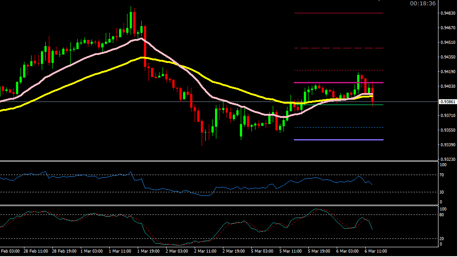The width and height of the screenshot is (458, 257).
Task: Click the 5 Mar 19:00 time label
Action: [319, 251]
